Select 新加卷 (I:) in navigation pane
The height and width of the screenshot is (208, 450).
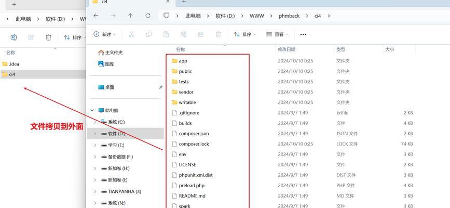(114, 180)
